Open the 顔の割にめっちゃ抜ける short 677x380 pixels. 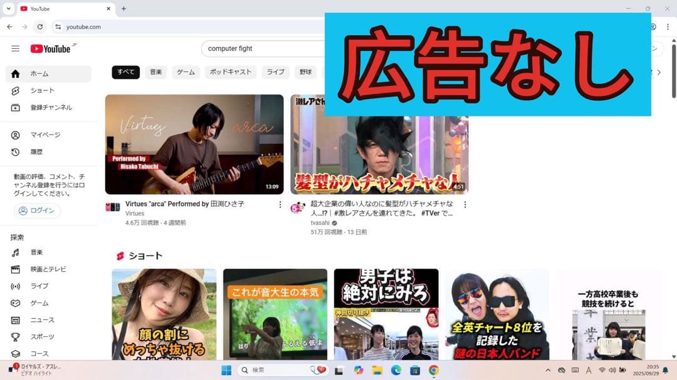pyautogui.click(x=164, y=314)
